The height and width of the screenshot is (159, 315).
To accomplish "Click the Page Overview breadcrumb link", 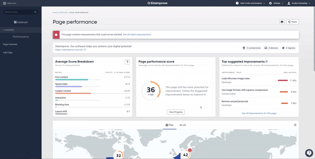I will 60,13.
